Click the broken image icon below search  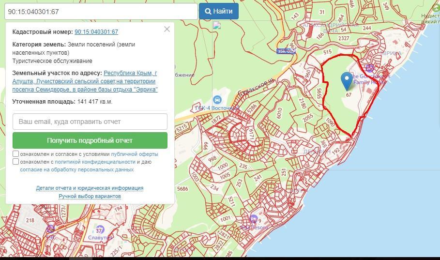(x=217, y=26)
